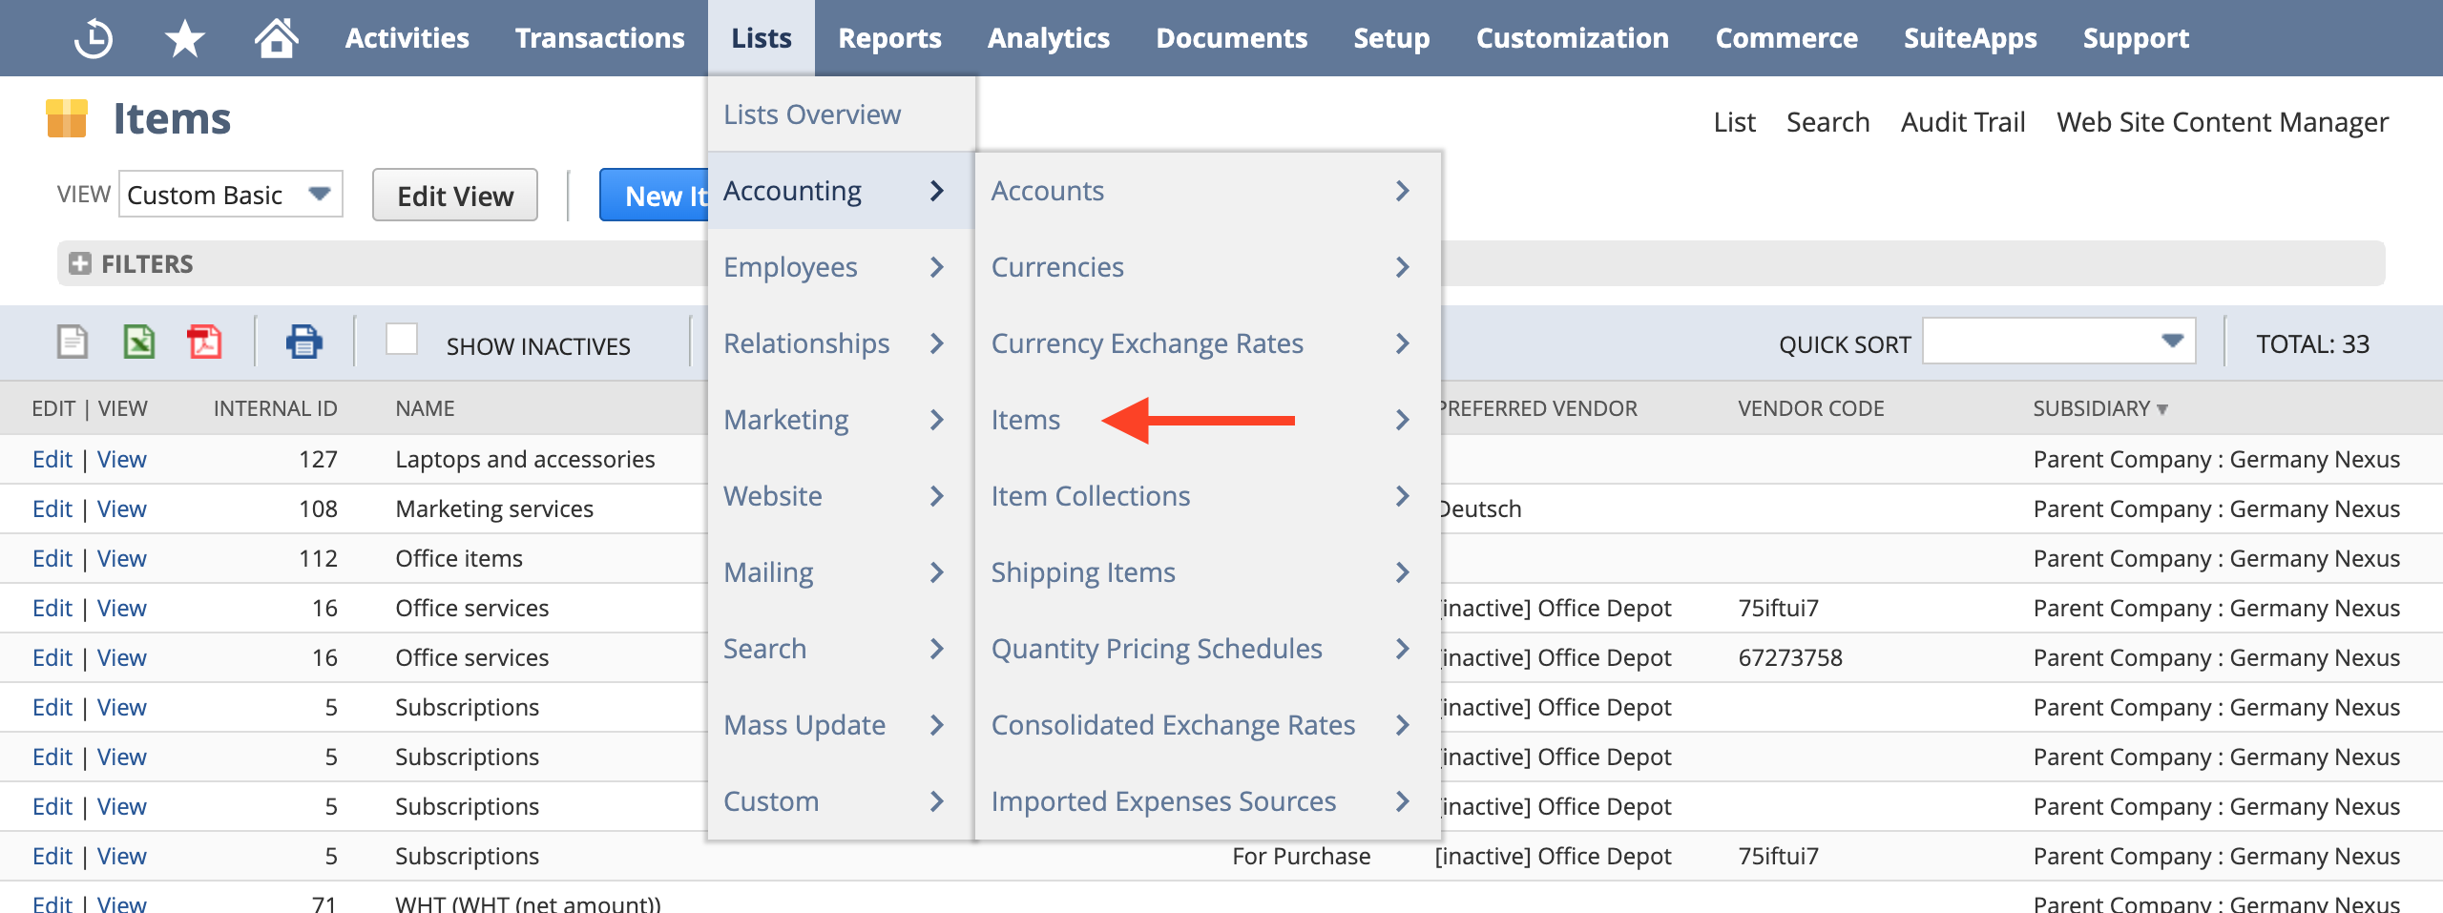This screenshot has width=2443, height=913.
Task: Export the Items list as CSV
Action: click(x=73, y=342)
